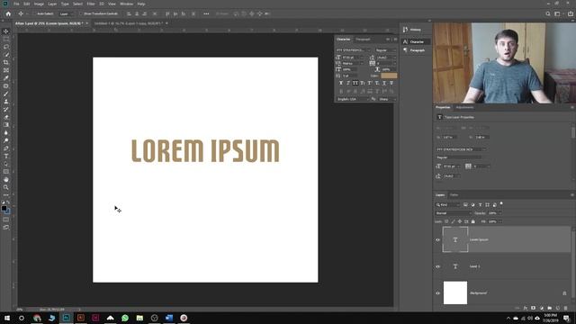Open the English: USA language dropdown
The image size is (576, 324).
(353, 99)
